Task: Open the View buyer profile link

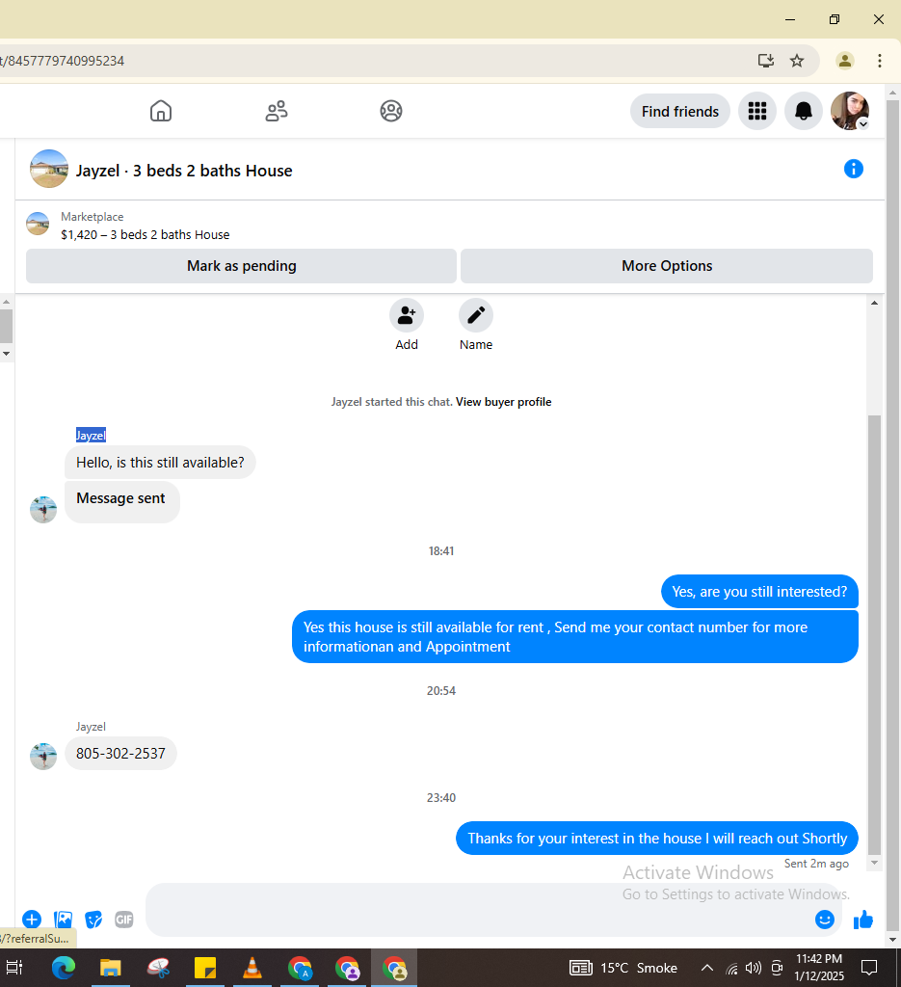Action: 503,402
